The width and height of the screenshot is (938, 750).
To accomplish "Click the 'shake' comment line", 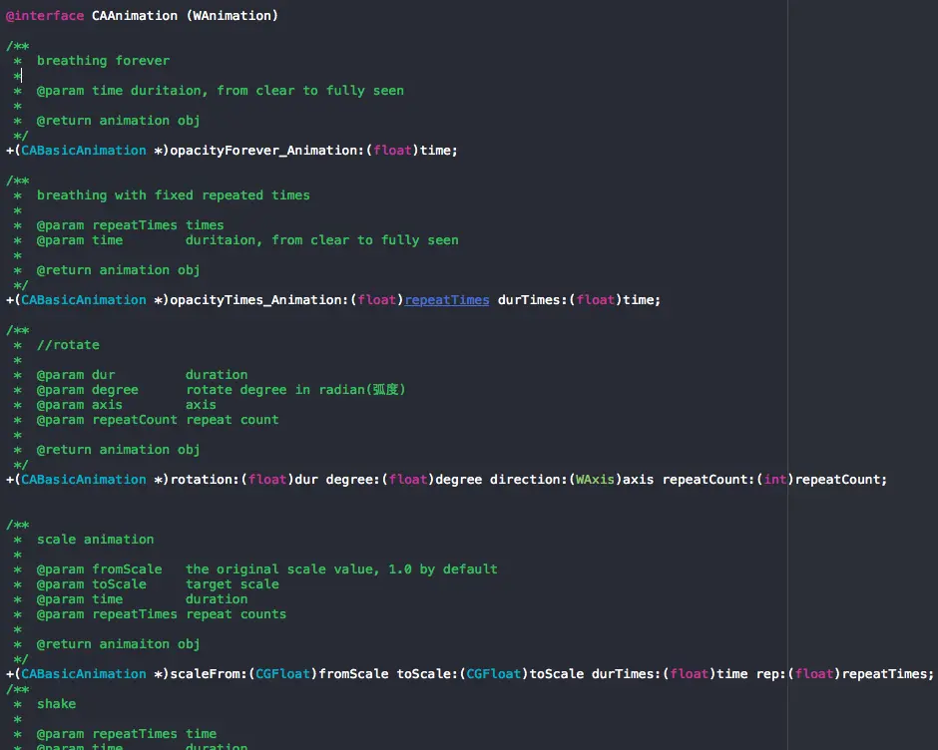I will 56,703.
